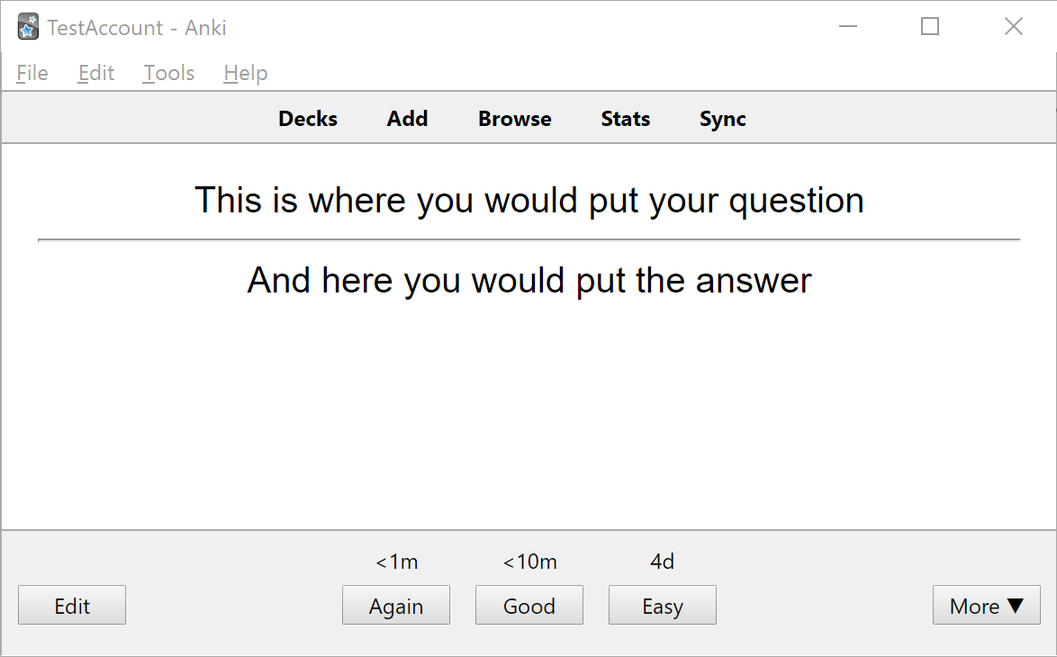The height and width of the screenshot is (657, 1057).
Task: Click Add to create a new card
Action: coord(406,118)
